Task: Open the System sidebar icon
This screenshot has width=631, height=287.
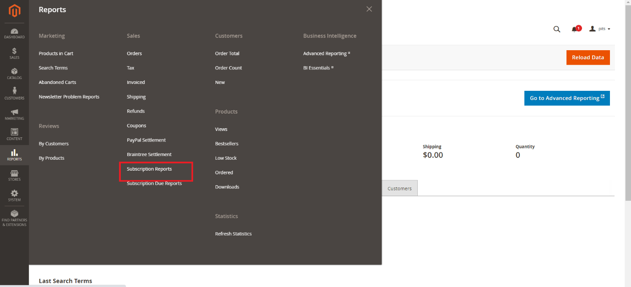Action: (14, 196)
